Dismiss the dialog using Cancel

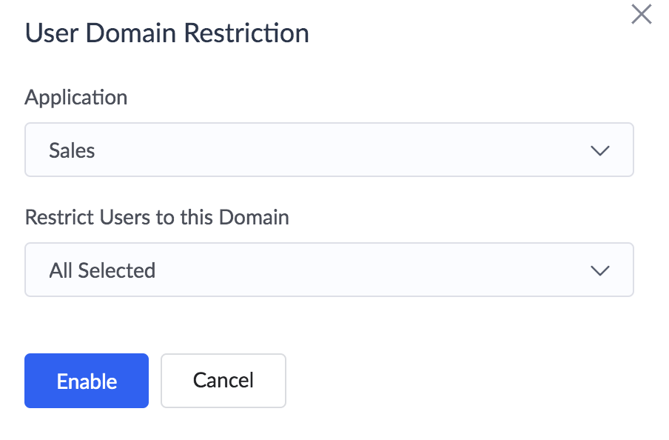[x=223, y=381]
